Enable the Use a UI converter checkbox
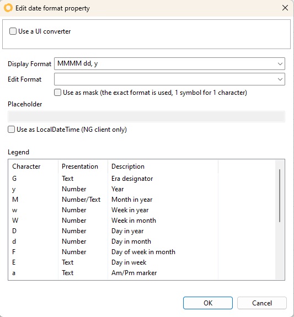Screen dimensions: 294x317 click(13, 31)
